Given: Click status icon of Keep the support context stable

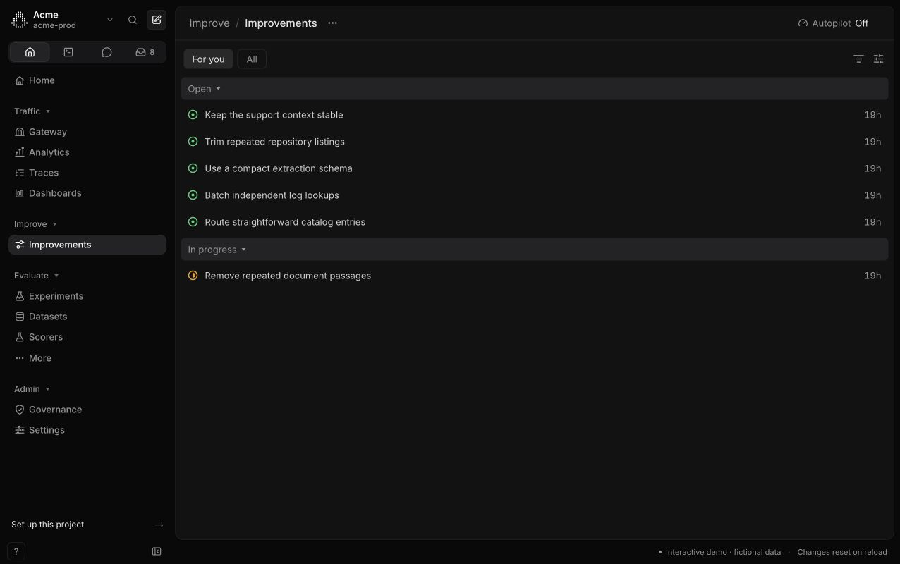Looking at the screenshot, I should click(193, 115).
